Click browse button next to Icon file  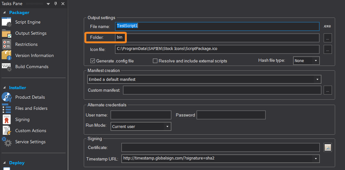(327, 49)
